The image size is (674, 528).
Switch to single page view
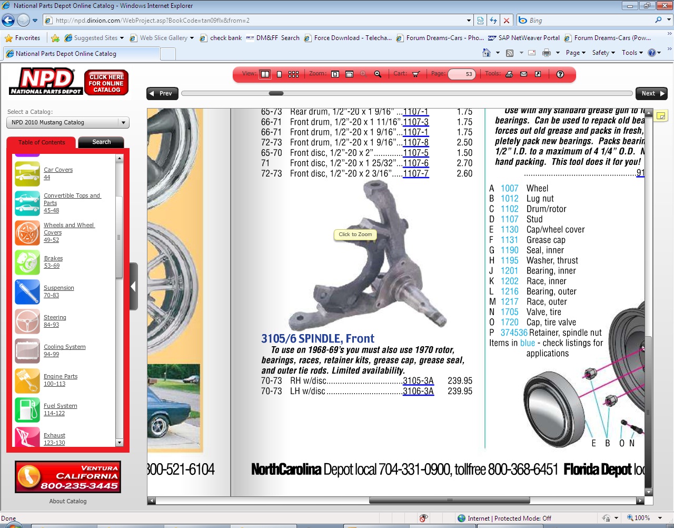[x=279, y=74]
